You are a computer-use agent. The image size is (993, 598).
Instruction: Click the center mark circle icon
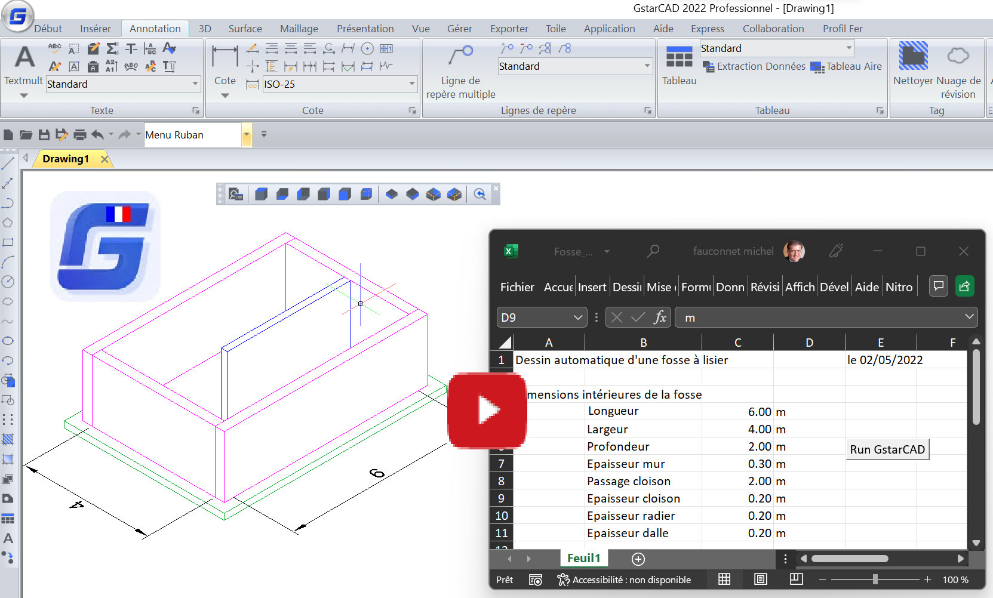tap(367, 48)
